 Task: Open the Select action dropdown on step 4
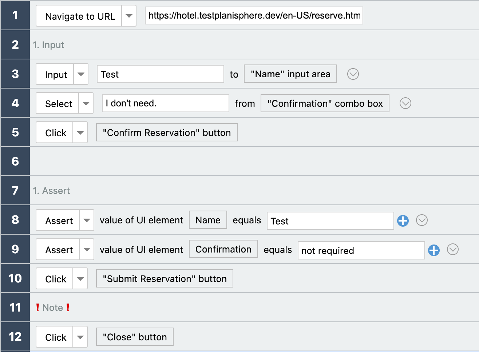pyautogui.click(x=86, y=103)
